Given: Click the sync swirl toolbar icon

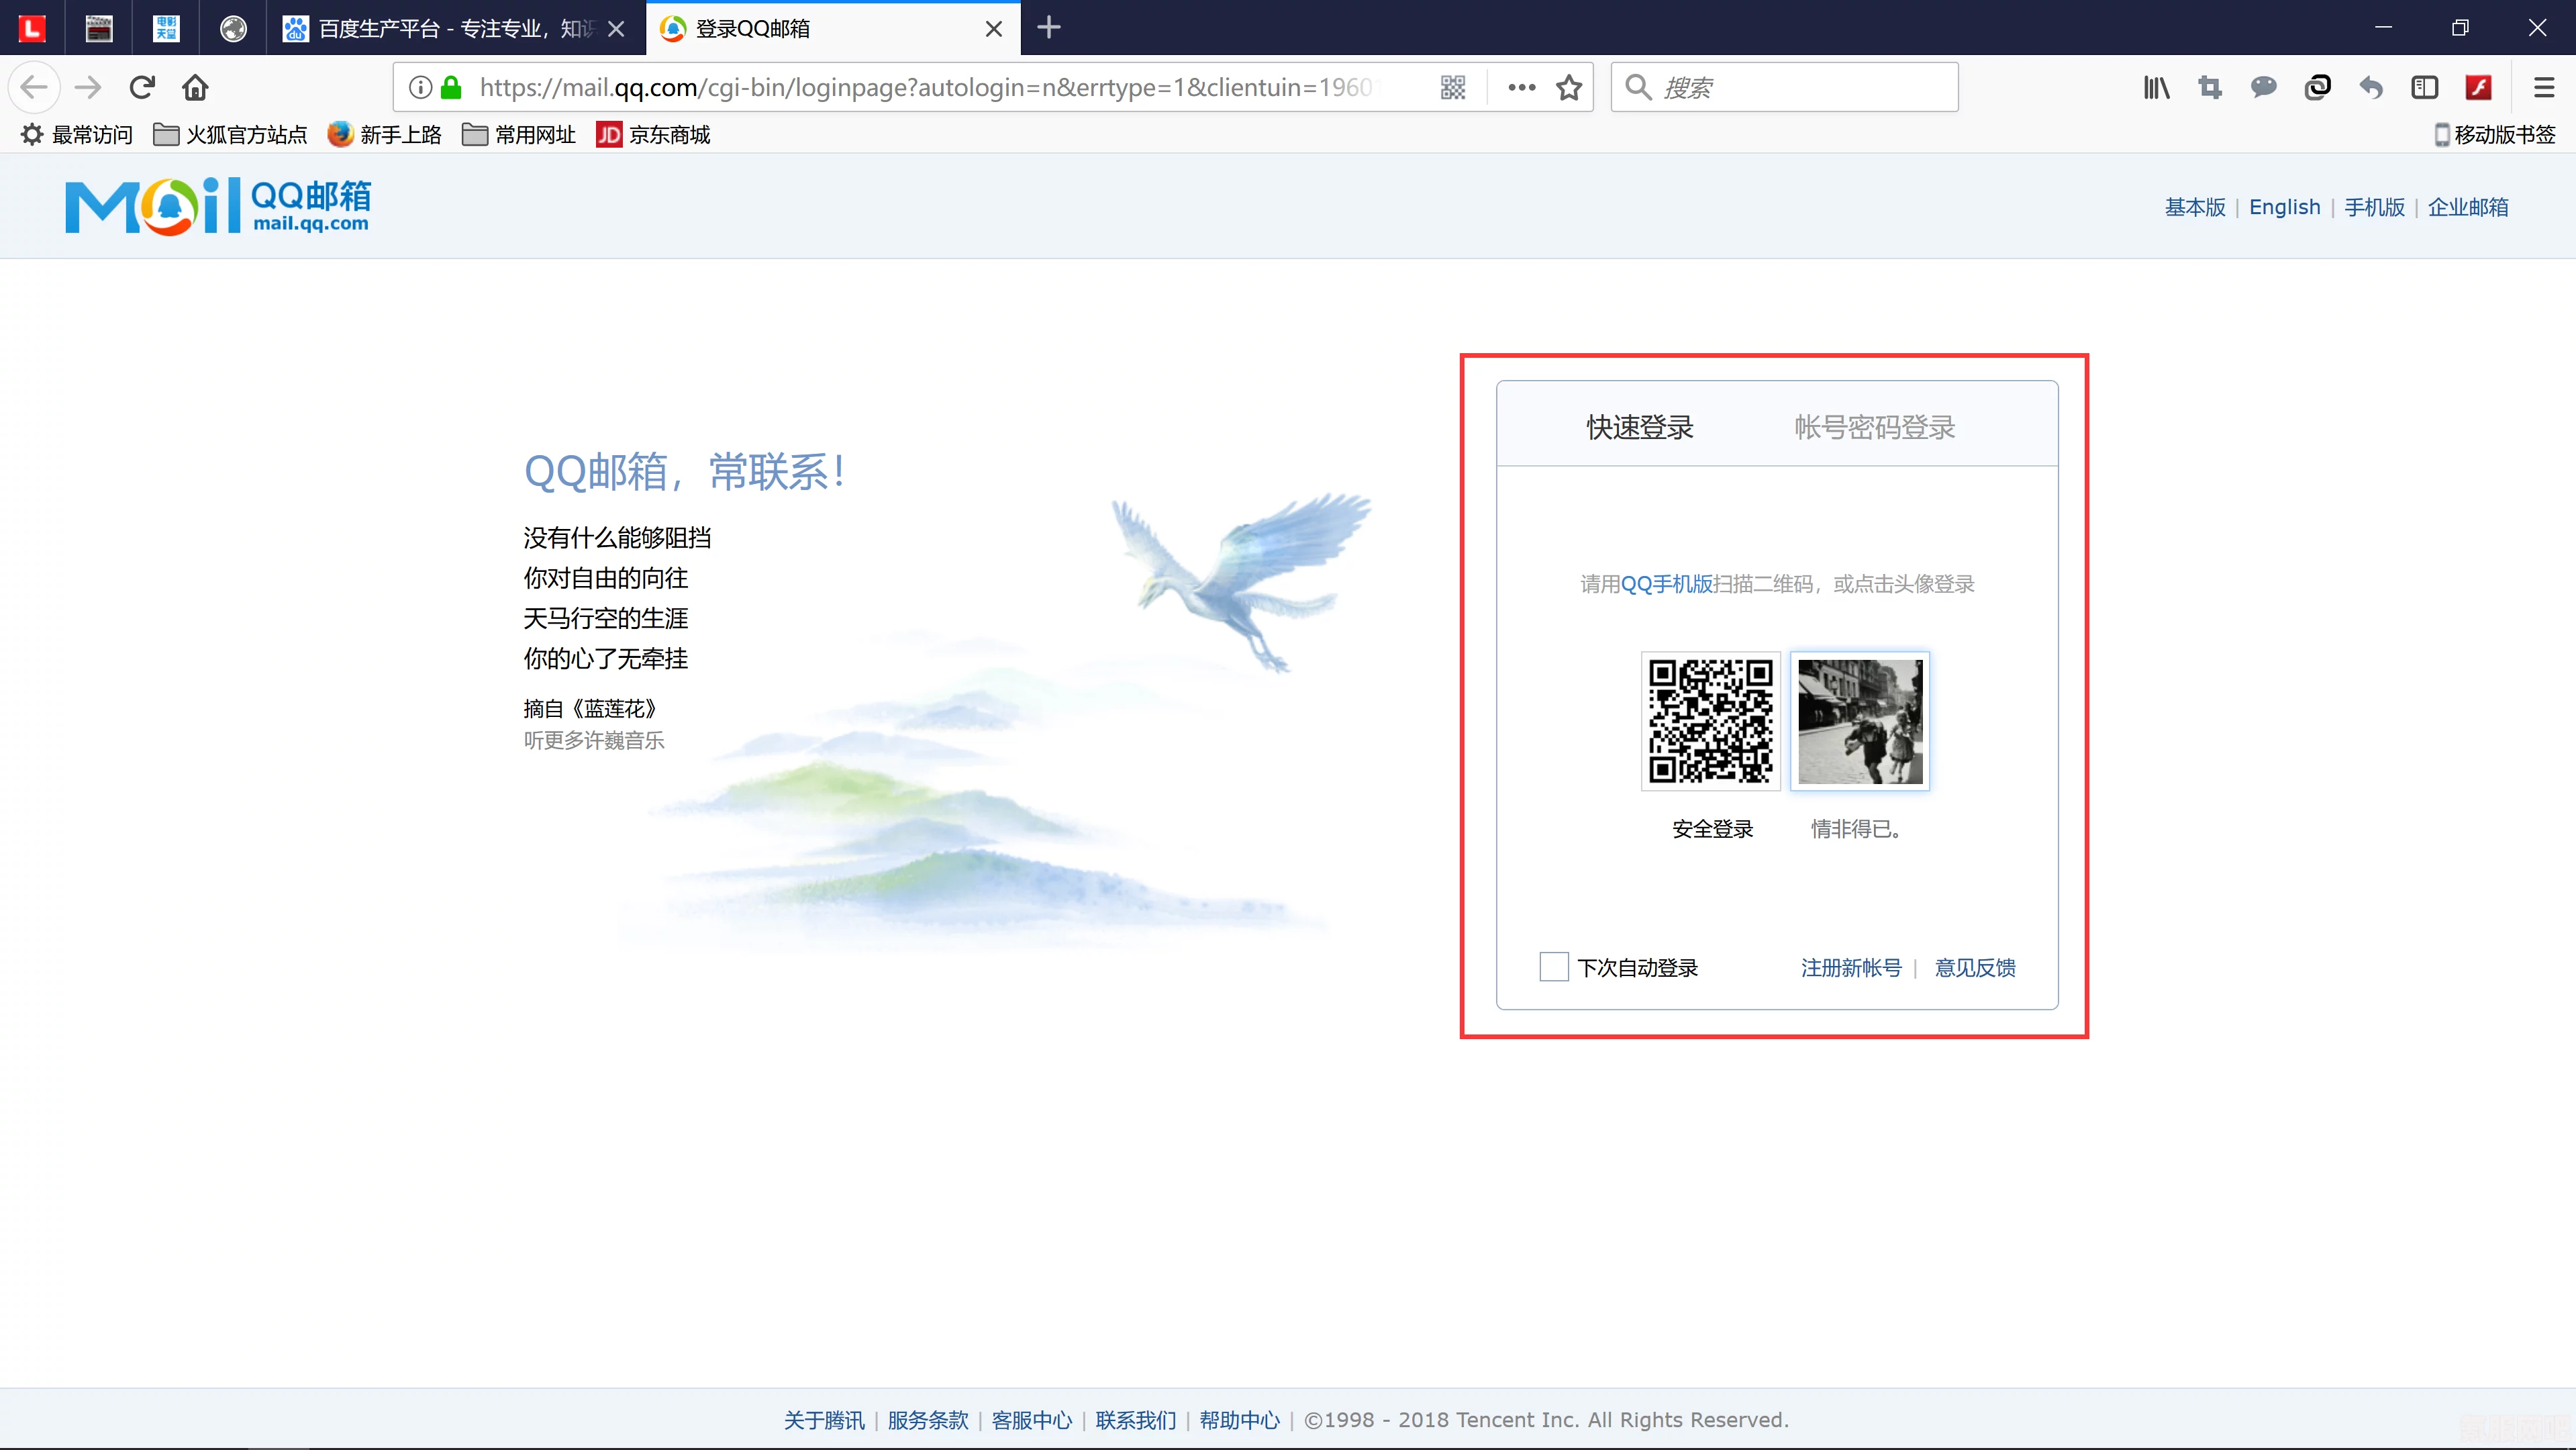Looking at the screenshot, I should tap(2317, 88).
